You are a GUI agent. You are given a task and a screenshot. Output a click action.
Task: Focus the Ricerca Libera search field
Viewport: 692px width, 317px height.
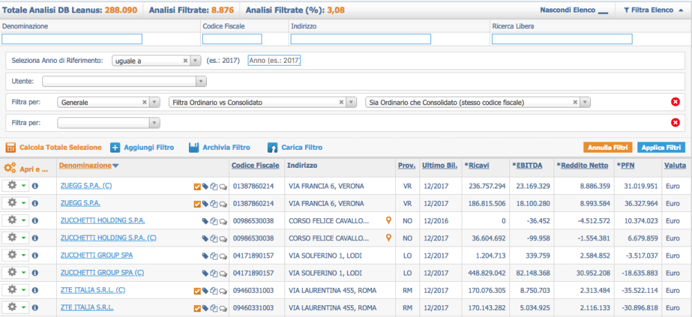[x=562, y=39]
